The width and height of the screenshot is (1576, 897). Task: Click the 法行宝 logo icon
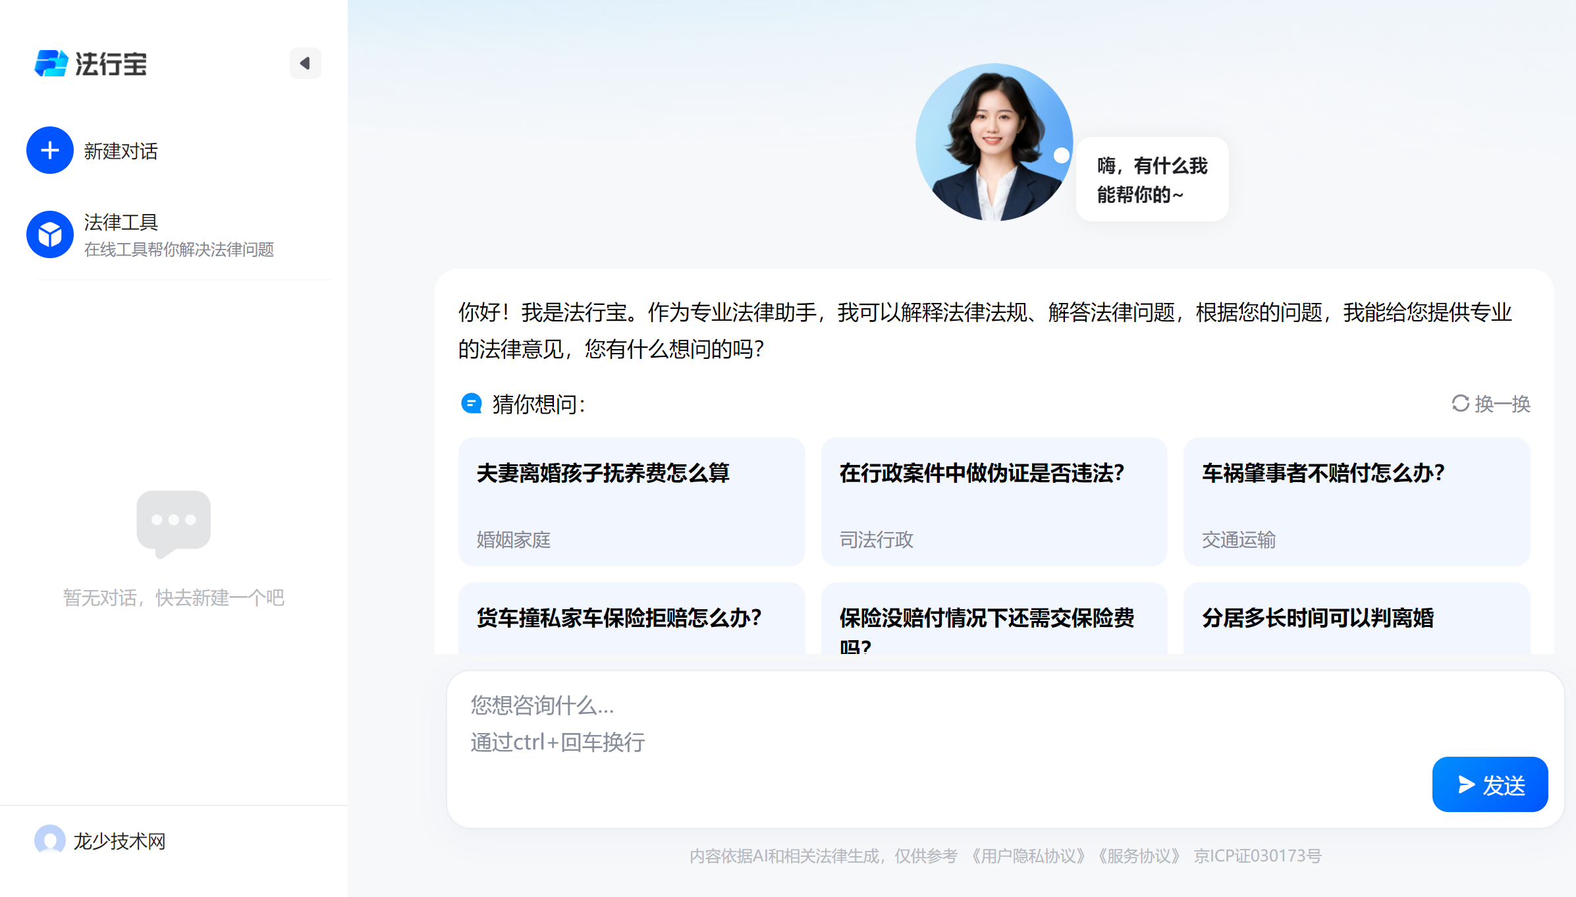[x=51, y=64]
